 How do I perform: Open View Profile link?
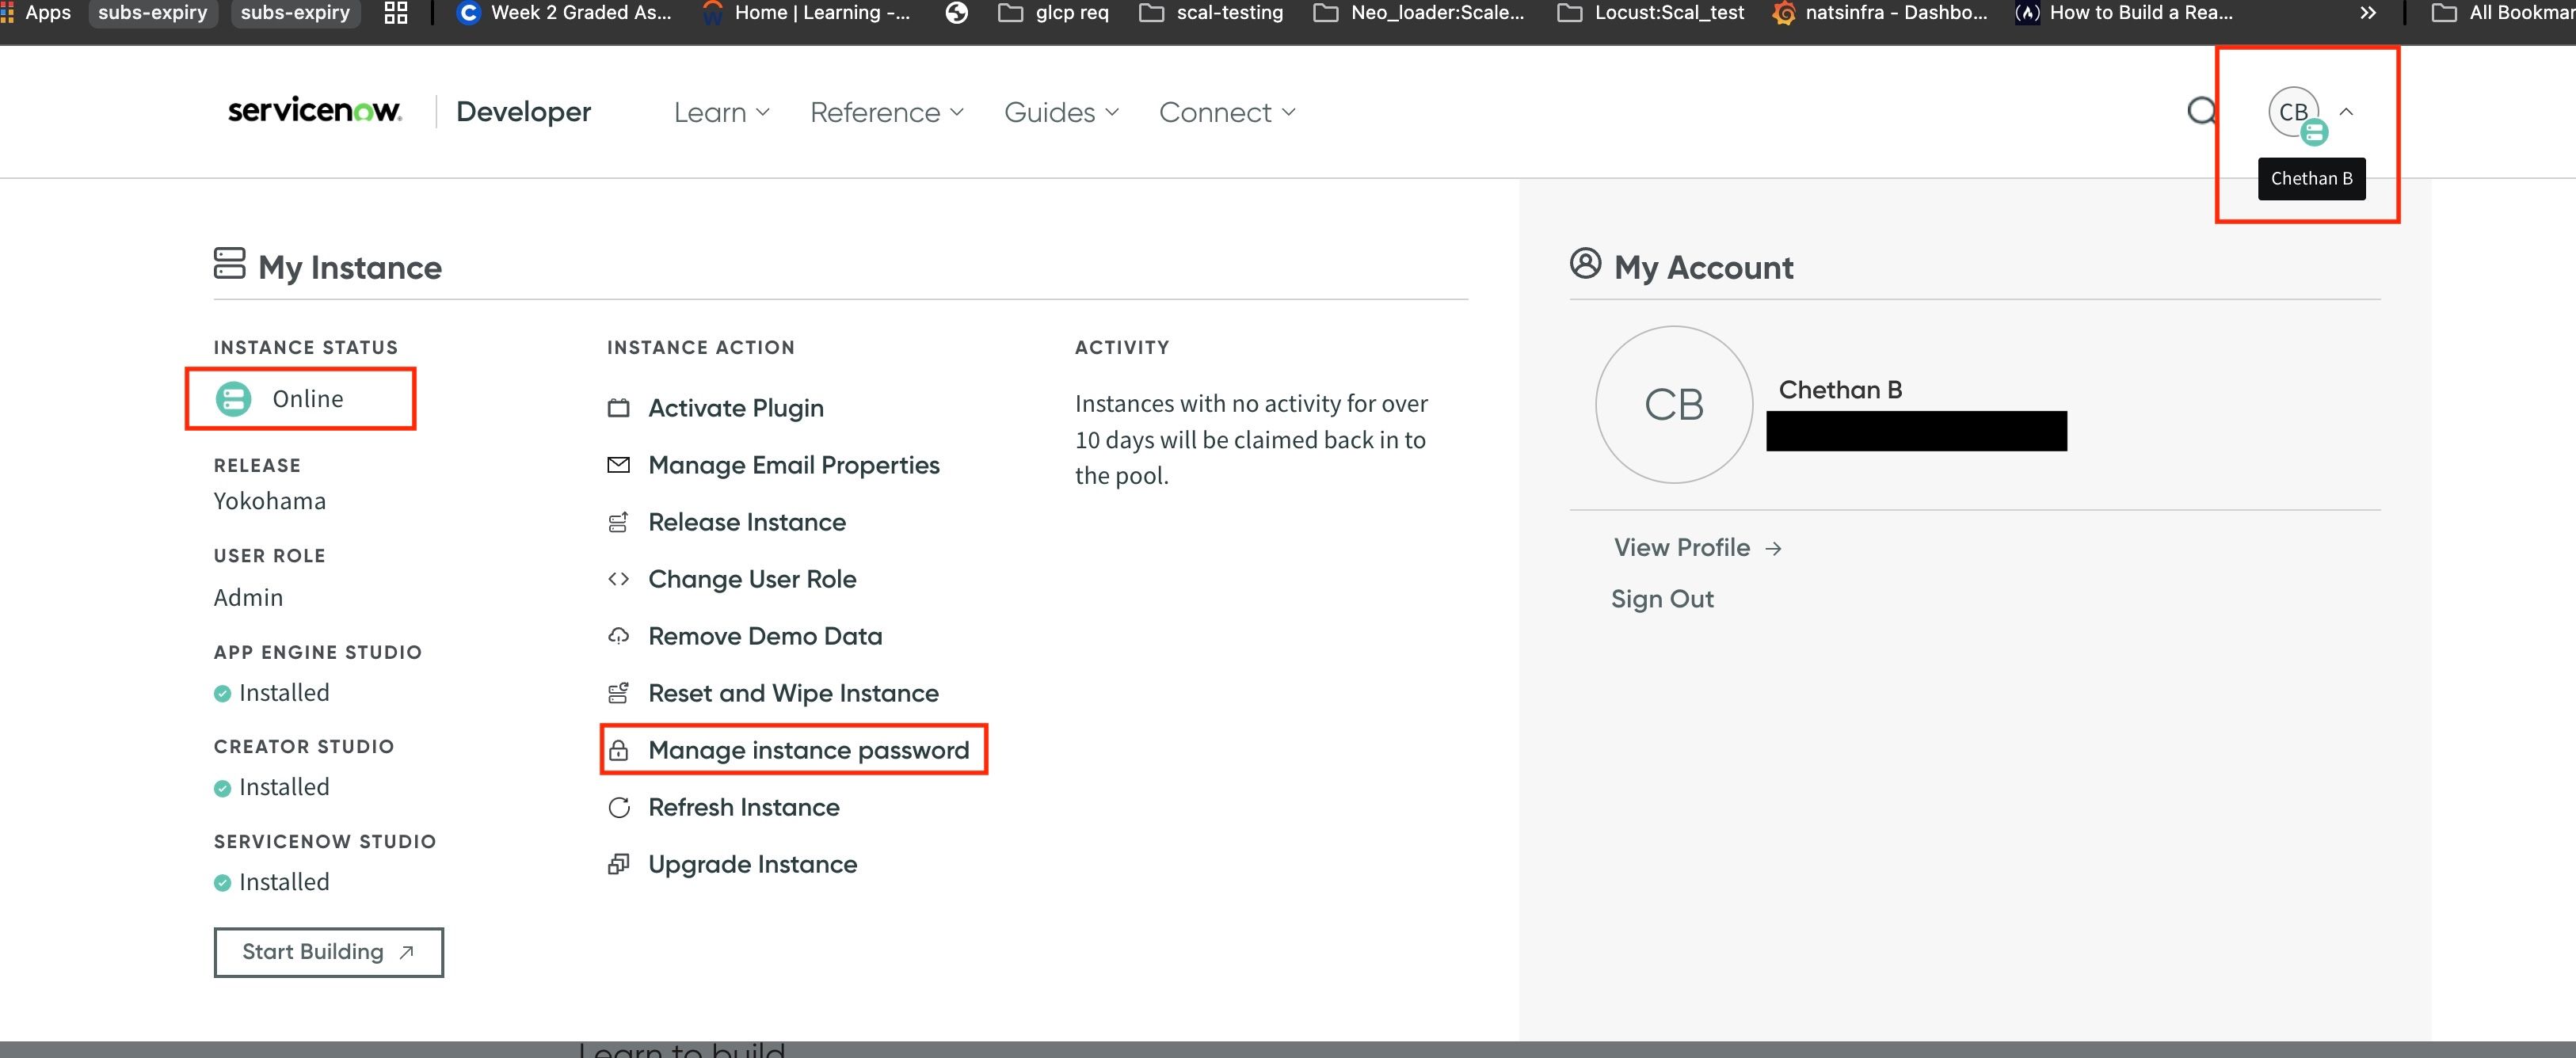1697,548
